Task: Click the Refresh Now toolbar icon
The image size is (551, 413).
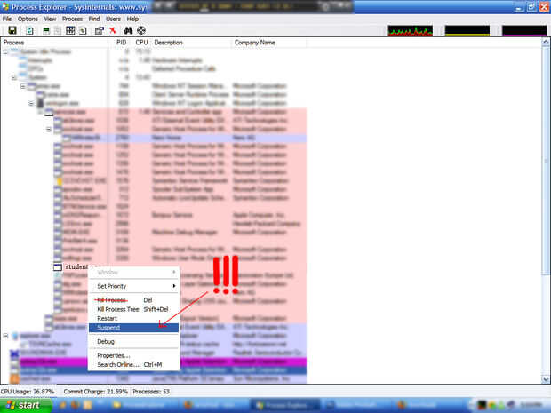Action: (x=30, y=30)
